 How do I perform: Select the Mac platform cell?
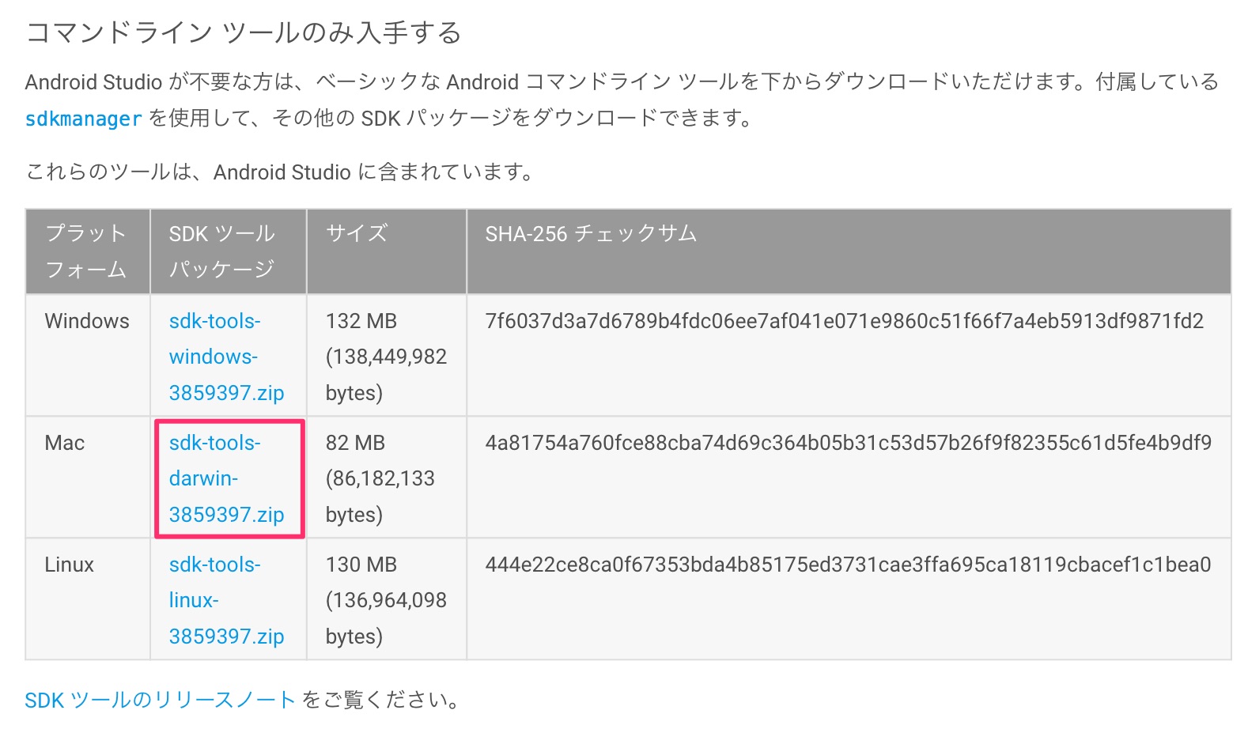(x=65, y=443)
